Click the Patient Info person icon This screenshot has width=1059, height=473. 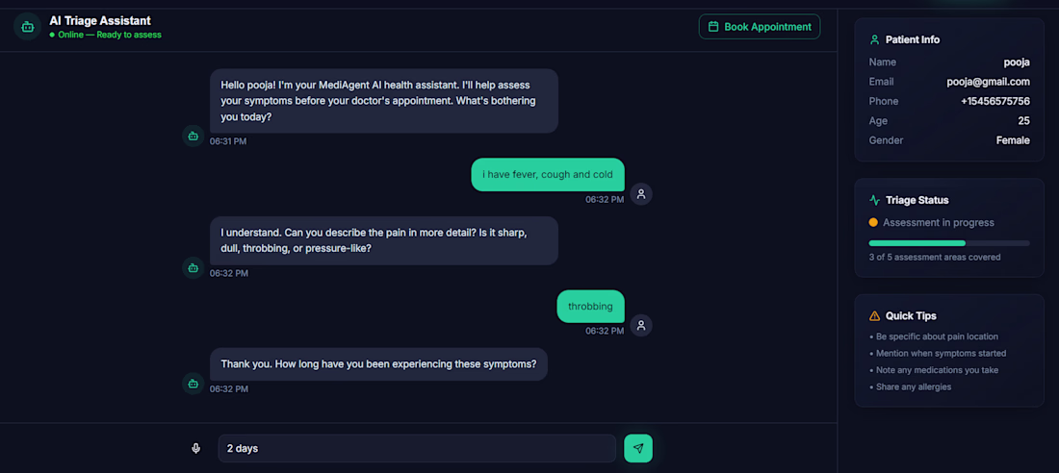coord(874,39)
